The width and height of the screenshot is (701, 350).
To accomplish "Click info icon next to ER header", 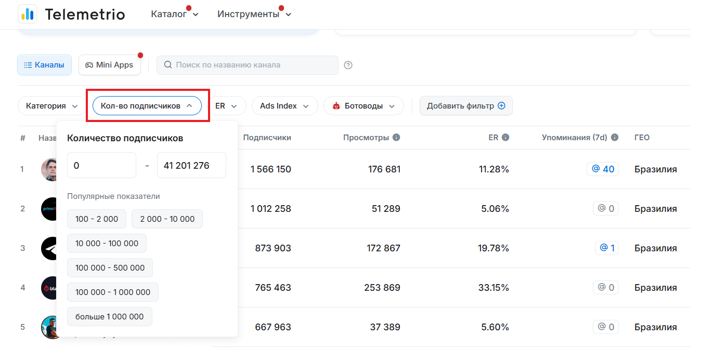I will (505, 138).
